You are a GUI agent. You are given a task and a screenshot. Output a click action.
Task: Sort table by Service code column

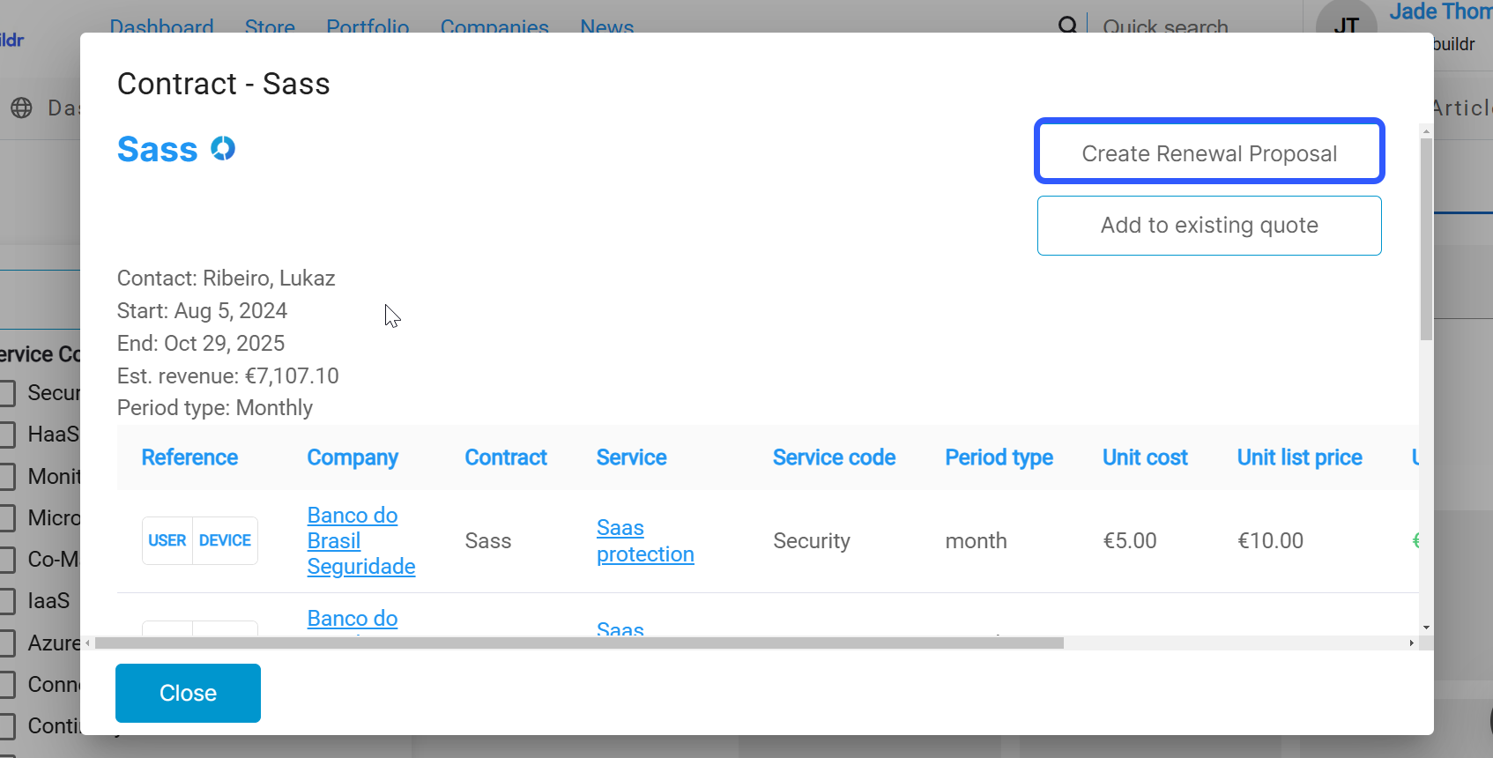(834, 457)
